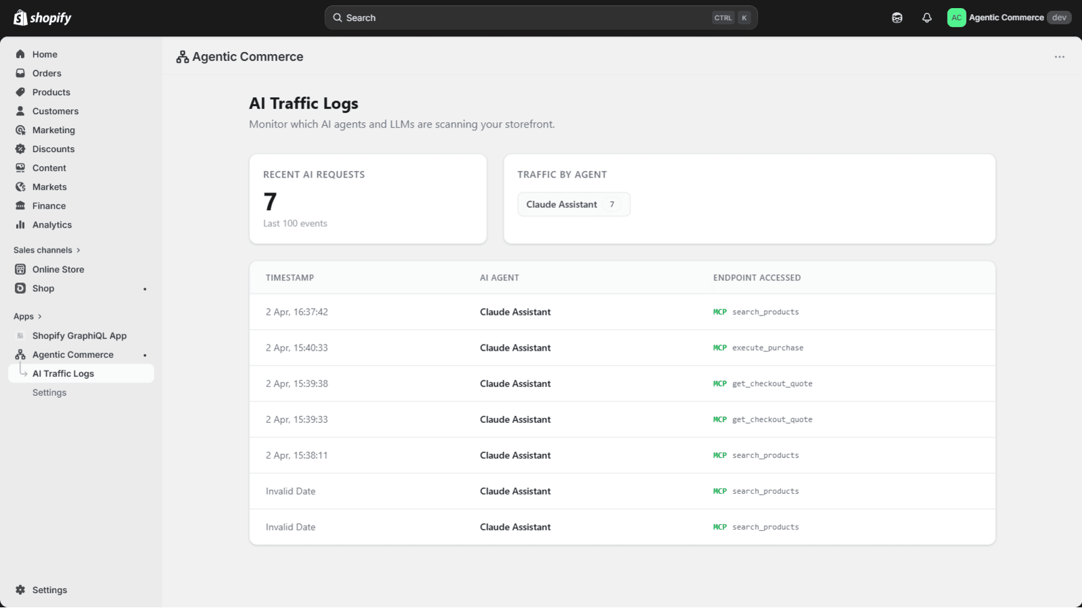This screenshot has height=608, width=1082.
Task: Select the Products tag icon
Action: pos(20,92)
